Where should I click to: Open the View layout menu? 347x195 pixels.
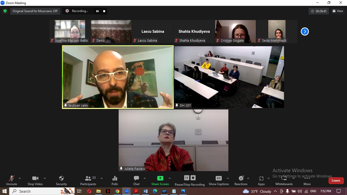(338, 11)
